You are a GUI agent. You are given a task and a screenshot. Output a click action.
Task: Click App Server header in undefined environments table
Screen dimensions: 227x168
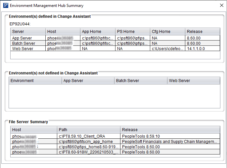88,81
